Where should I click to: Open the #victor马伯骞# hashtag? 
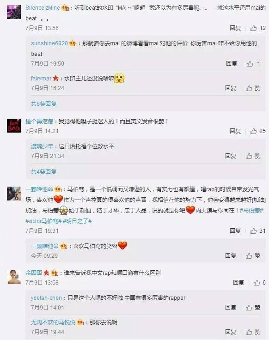point(43,221)
